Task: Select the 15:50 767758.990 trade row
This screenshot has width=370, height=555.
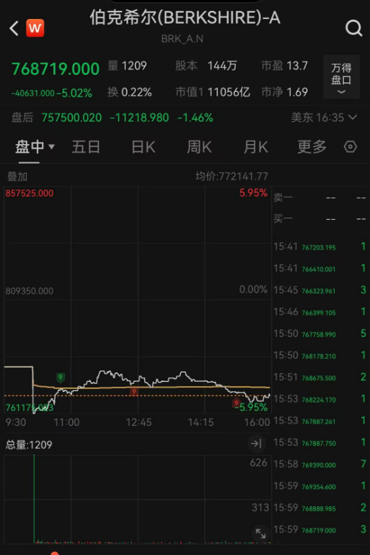Action: 320,334
